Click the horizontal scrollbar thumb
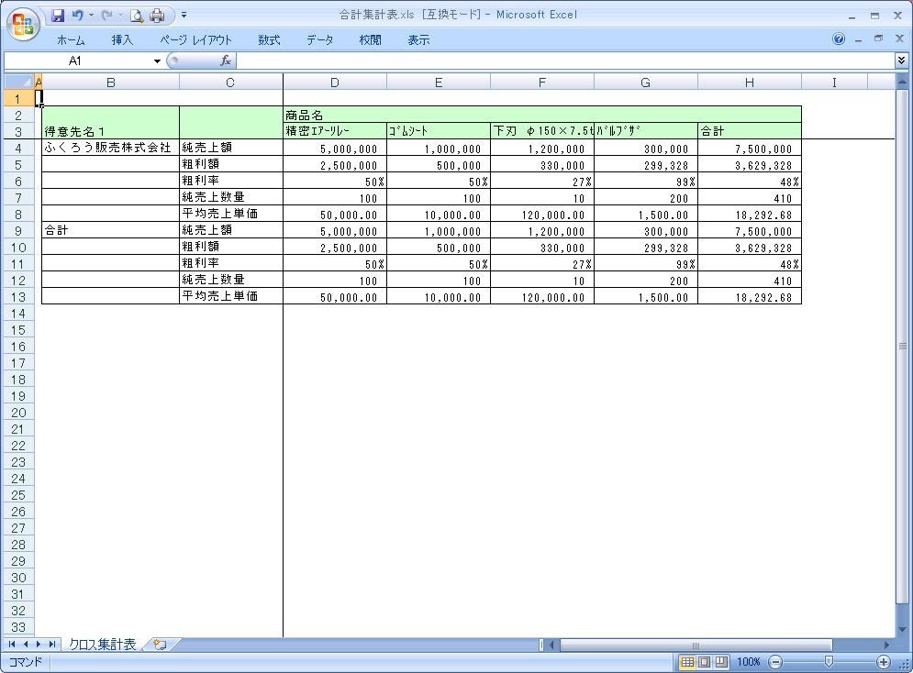The height and width of the screenshot is (673, 913). tap(696, 645)
